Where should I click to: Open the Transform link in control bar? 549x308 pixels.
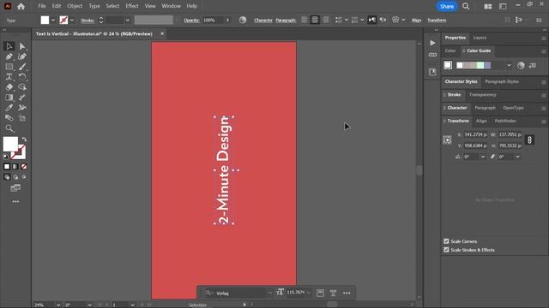coord(437,21)
